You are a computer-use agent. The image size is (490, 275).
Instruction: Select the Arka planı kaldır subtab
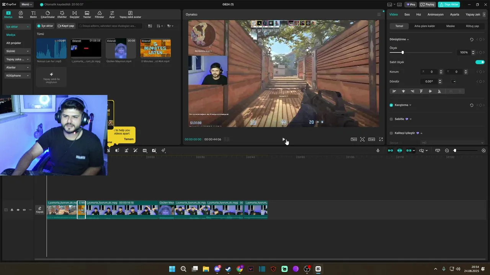click(425, 26)
